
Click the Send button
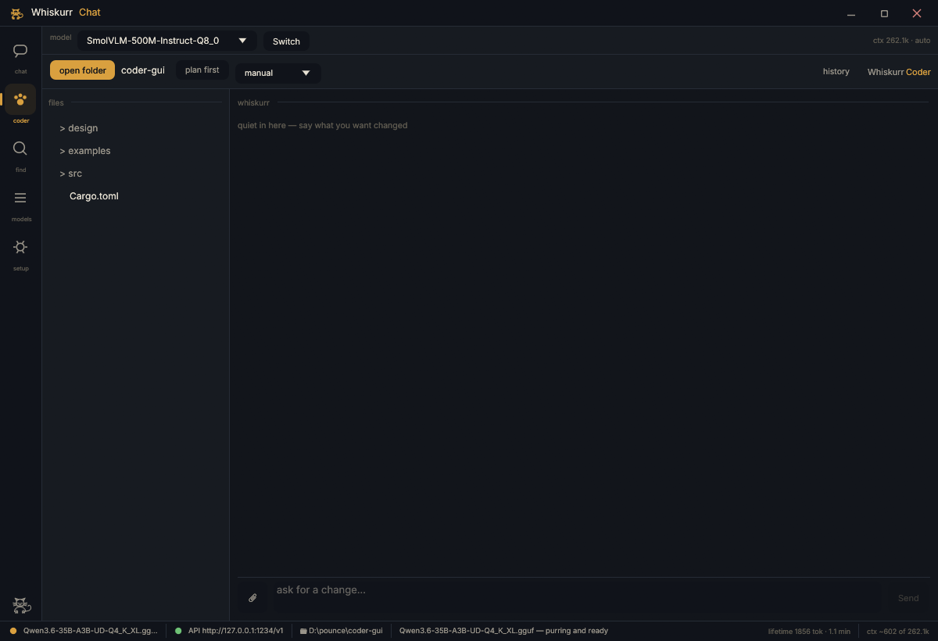pyautogui.click(x=908, y=598)
